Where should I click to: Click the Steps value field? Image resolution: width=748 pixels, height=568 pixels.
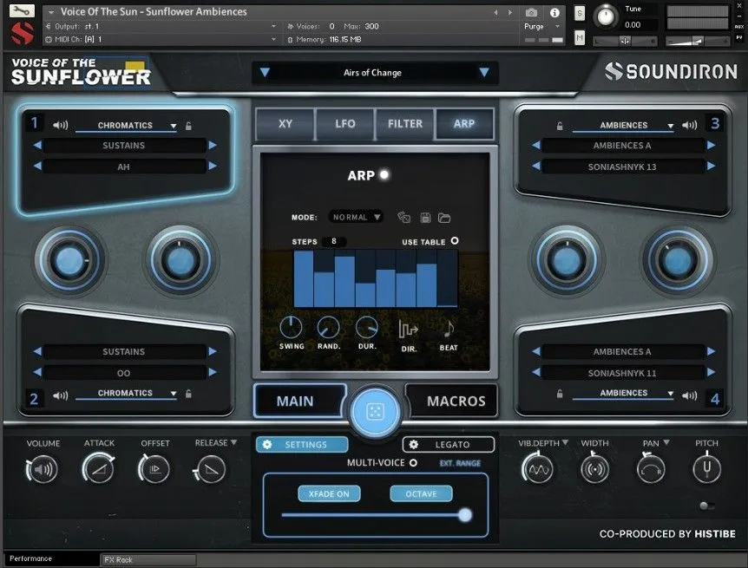click(x=334, y=241)
